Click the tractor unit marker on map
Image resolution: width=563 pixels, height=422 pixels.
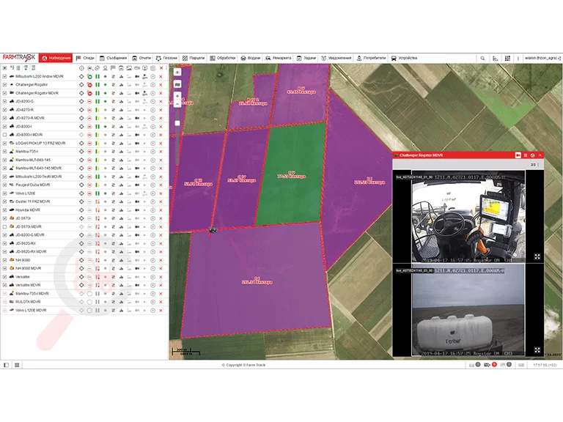click(213, 230)
